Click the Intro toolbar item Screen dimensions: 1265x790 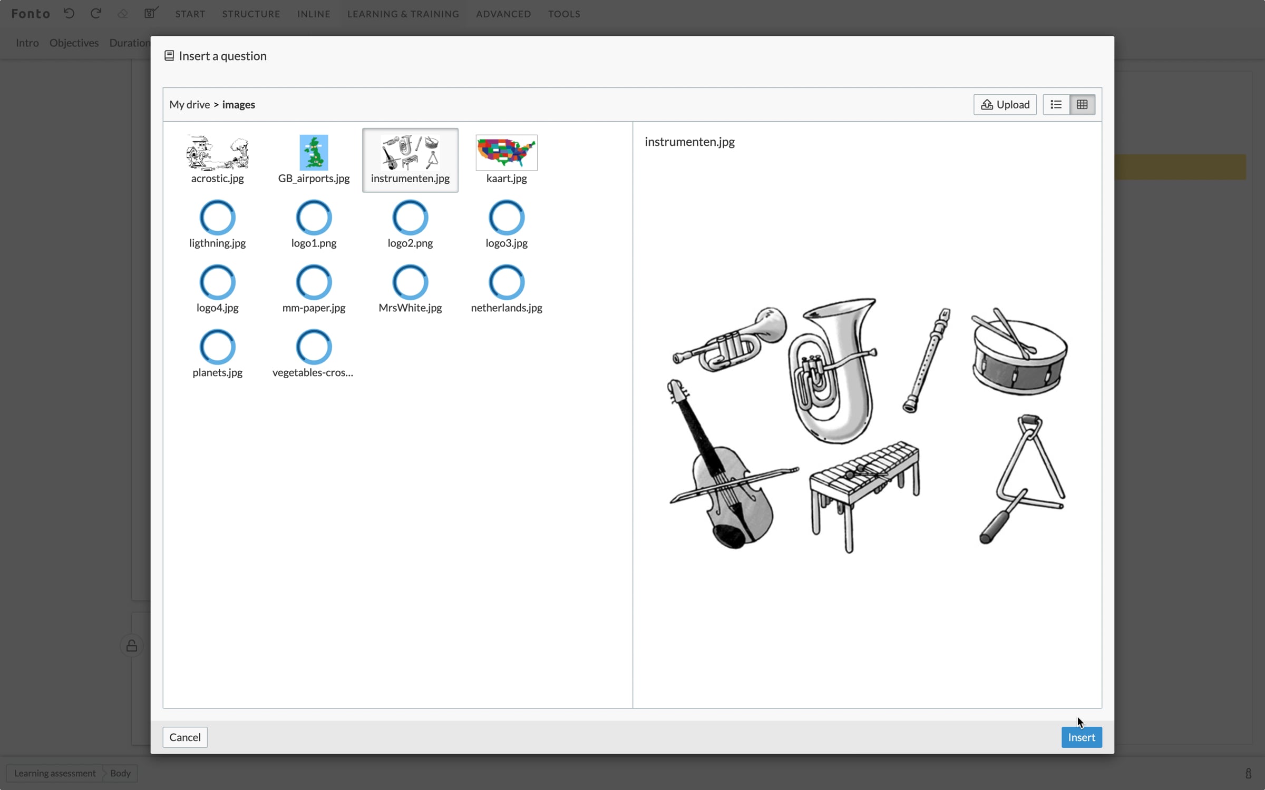[x=27, y=43]
